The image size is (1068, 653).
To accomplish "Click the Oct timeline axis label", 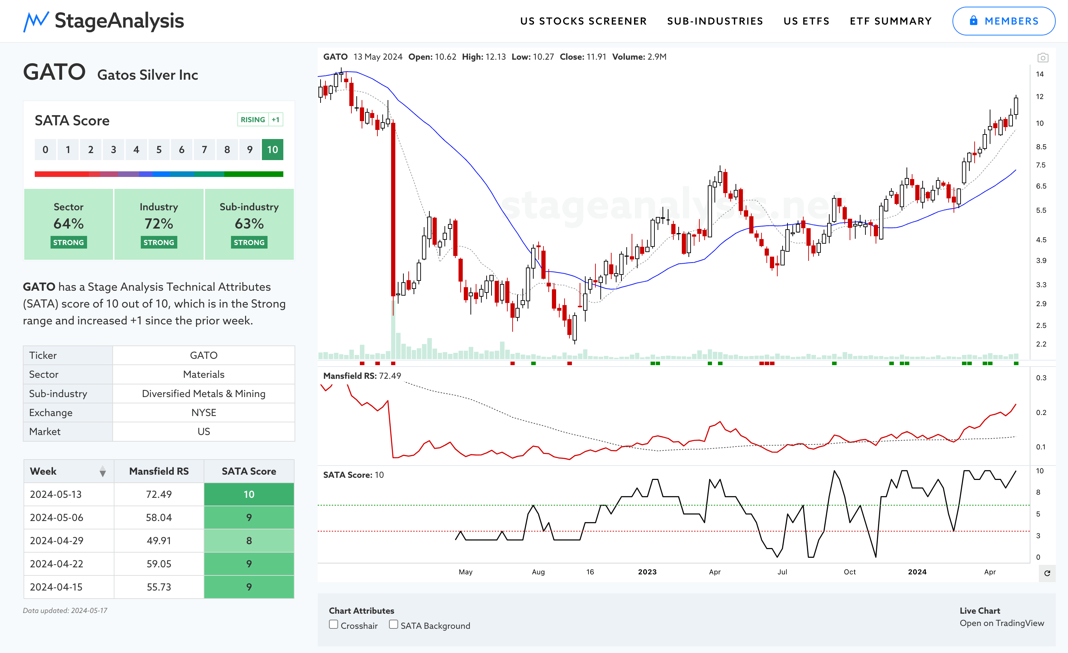I will click(850, 572).
